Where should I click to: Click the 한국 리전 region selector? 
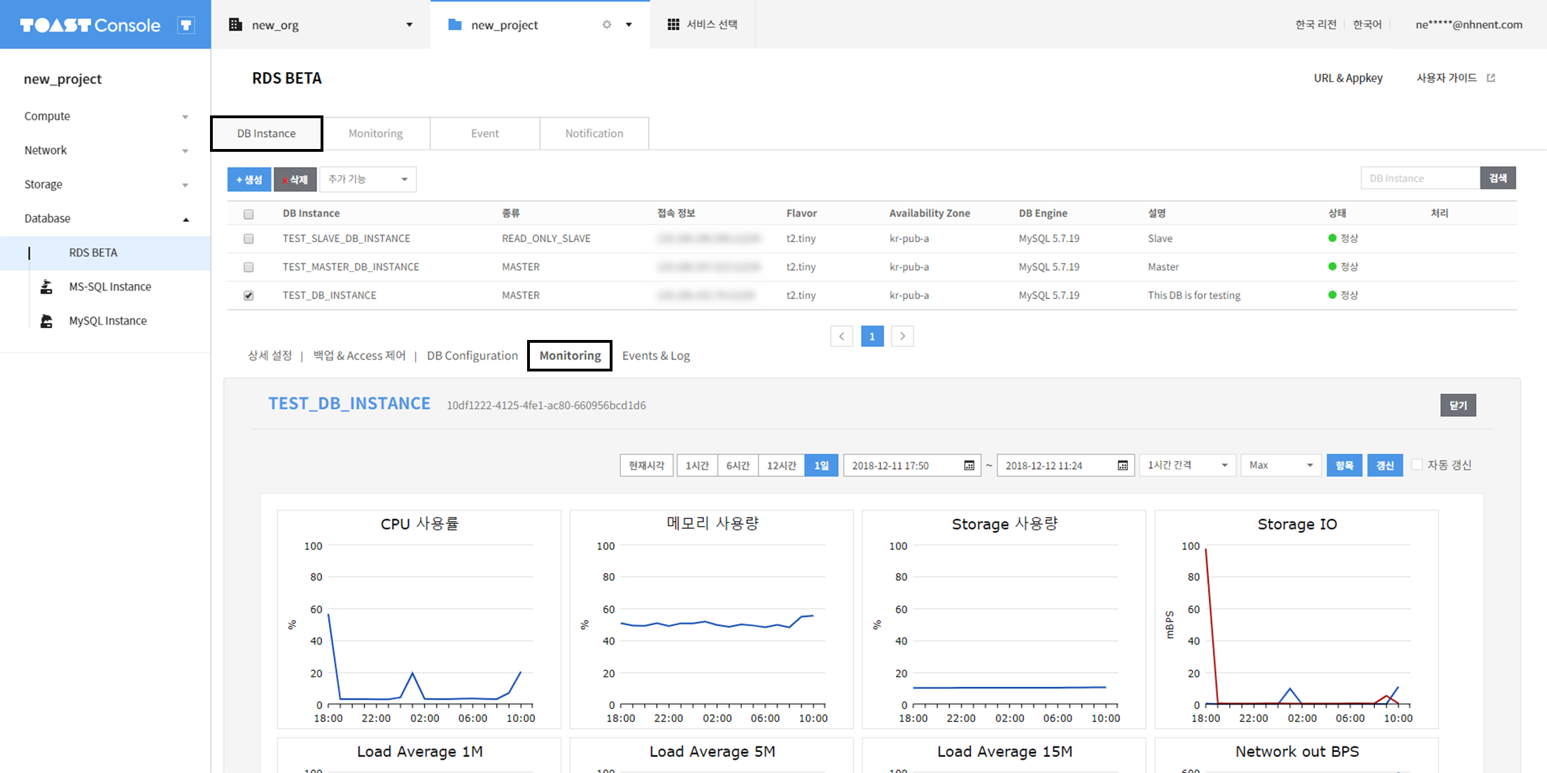pyautogui.click(x=1315, y=24)
